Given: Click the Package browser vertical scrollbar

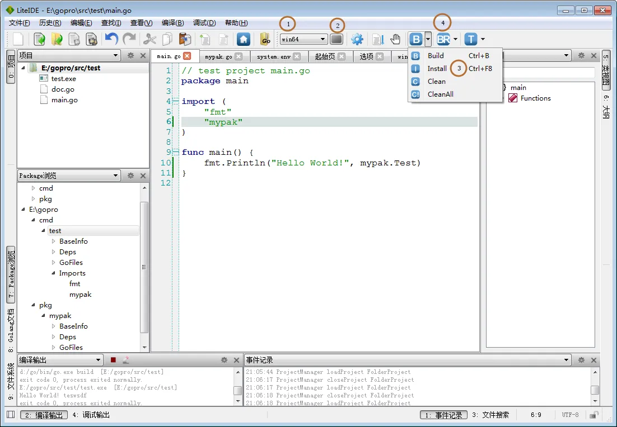Looking at the screenshot, I should point(144,267).
